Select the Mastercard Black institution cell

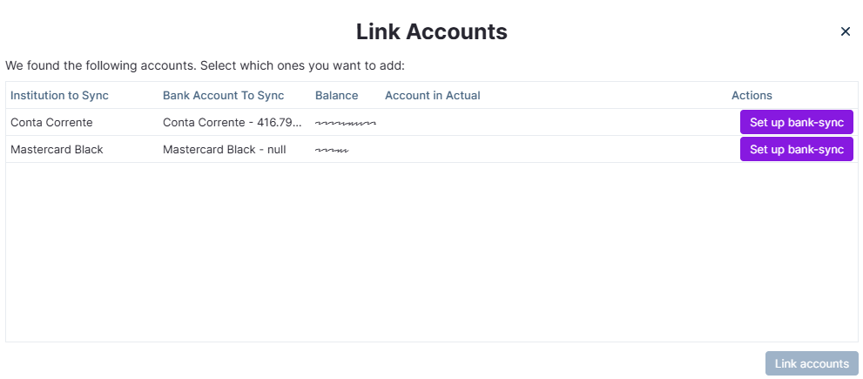pyautogui.click(x=57, y=150)
